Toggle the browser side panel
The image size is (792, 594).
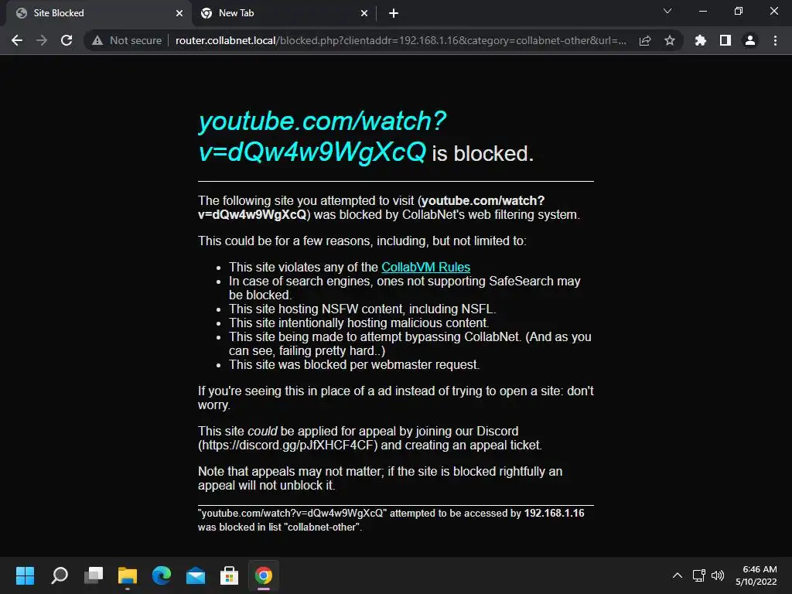(x=725, y=40)
